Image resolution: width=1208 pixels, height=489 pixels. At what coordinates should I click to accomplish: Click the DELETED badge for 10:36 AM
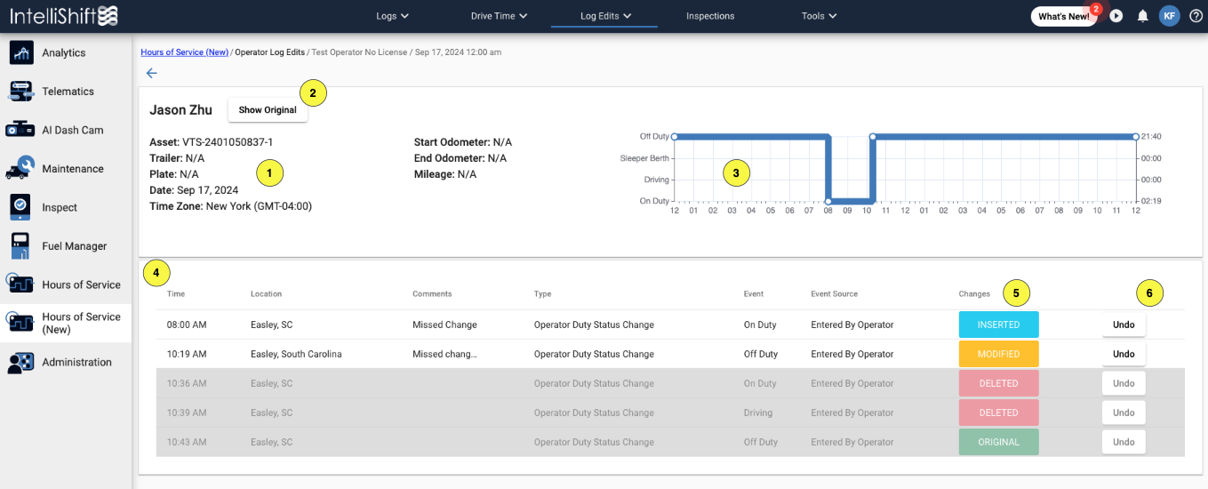pyautogui.click(x=998, y=383)
